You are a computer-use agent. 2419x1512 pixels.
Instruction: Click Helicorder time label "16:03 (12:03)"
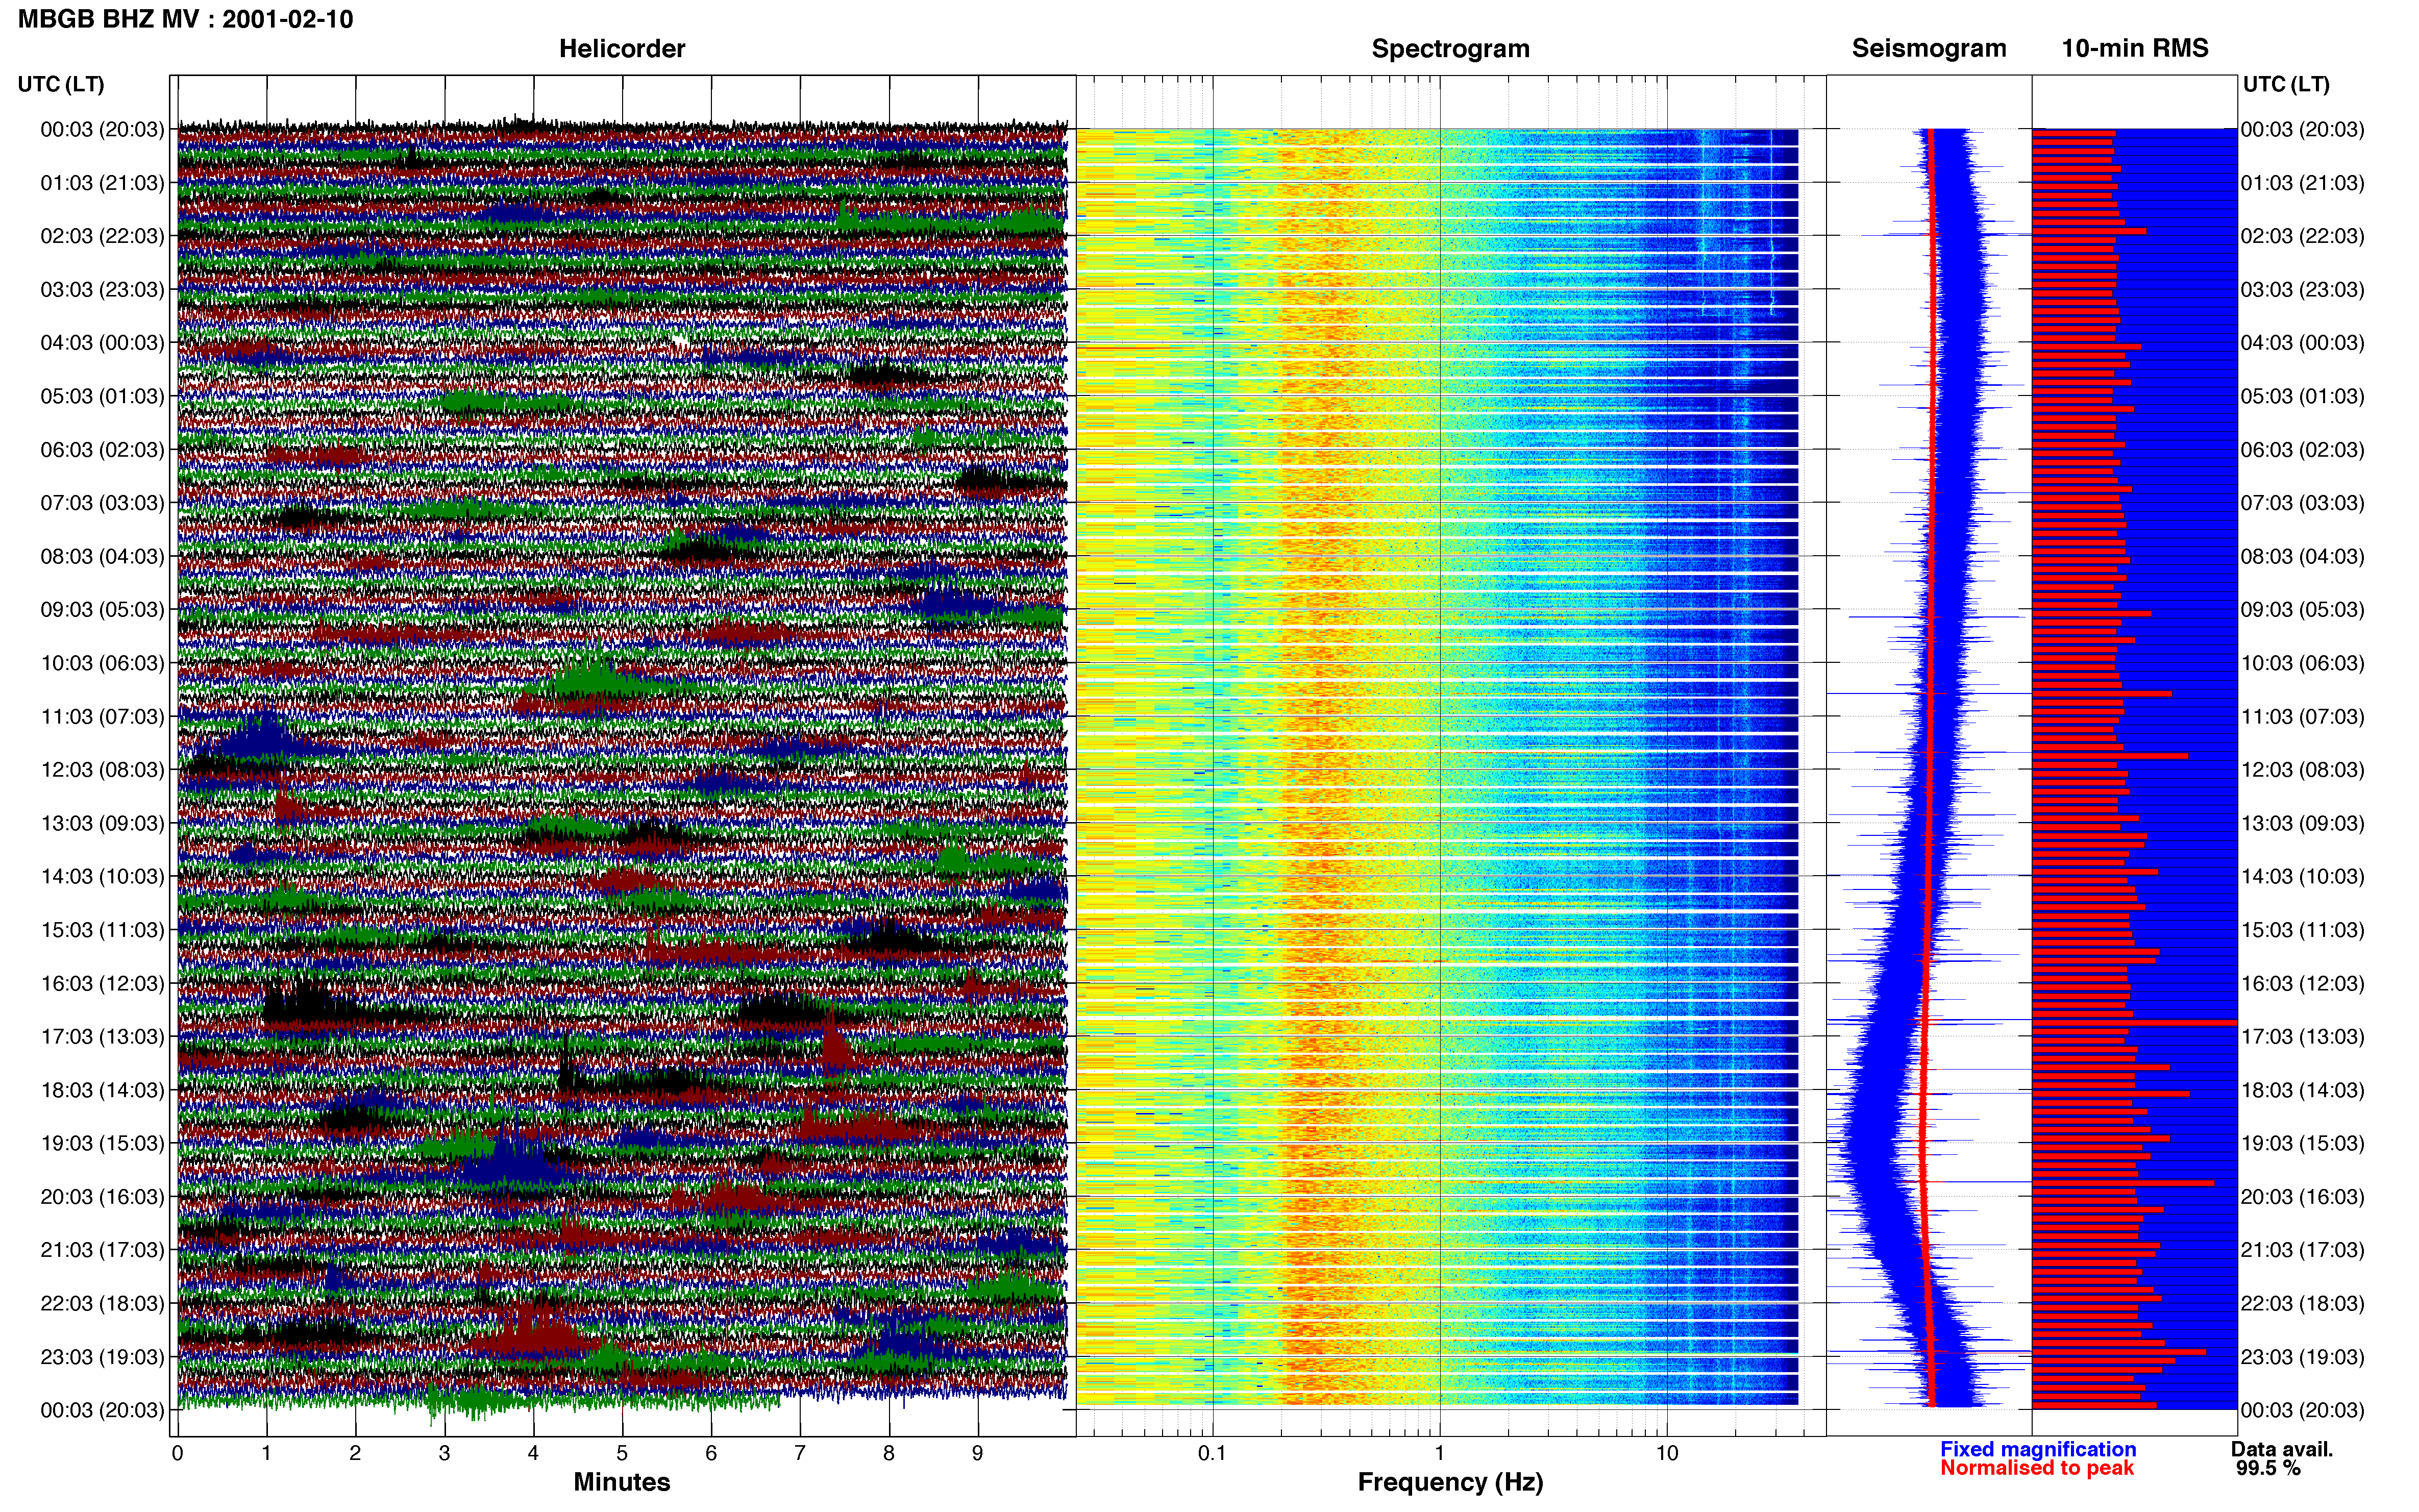(x=102, y=983)
